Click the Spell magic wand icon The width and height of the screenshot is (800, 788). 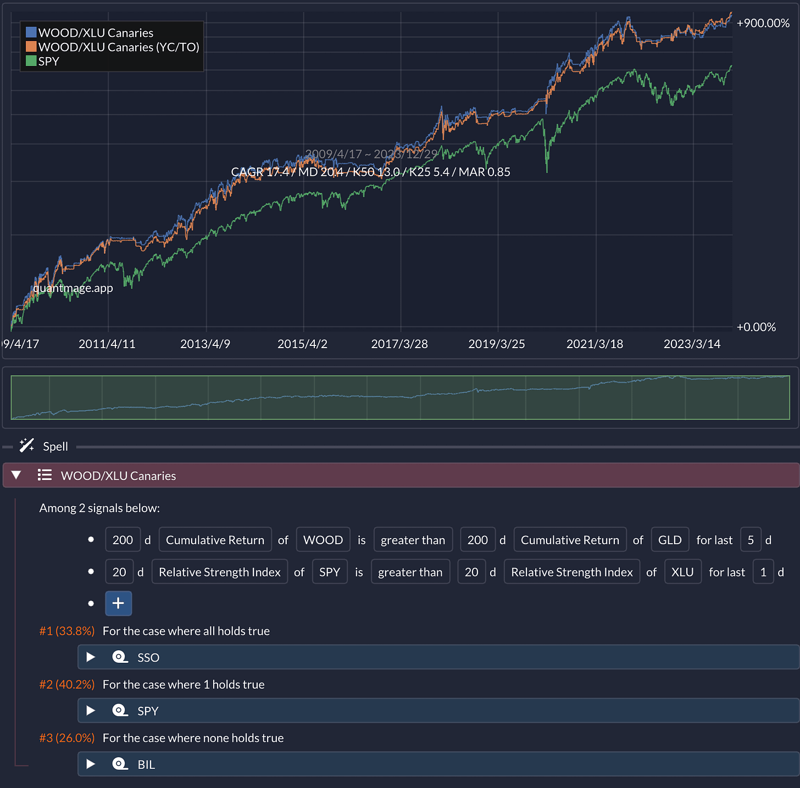pyautogui.click(x=26, y=445)
